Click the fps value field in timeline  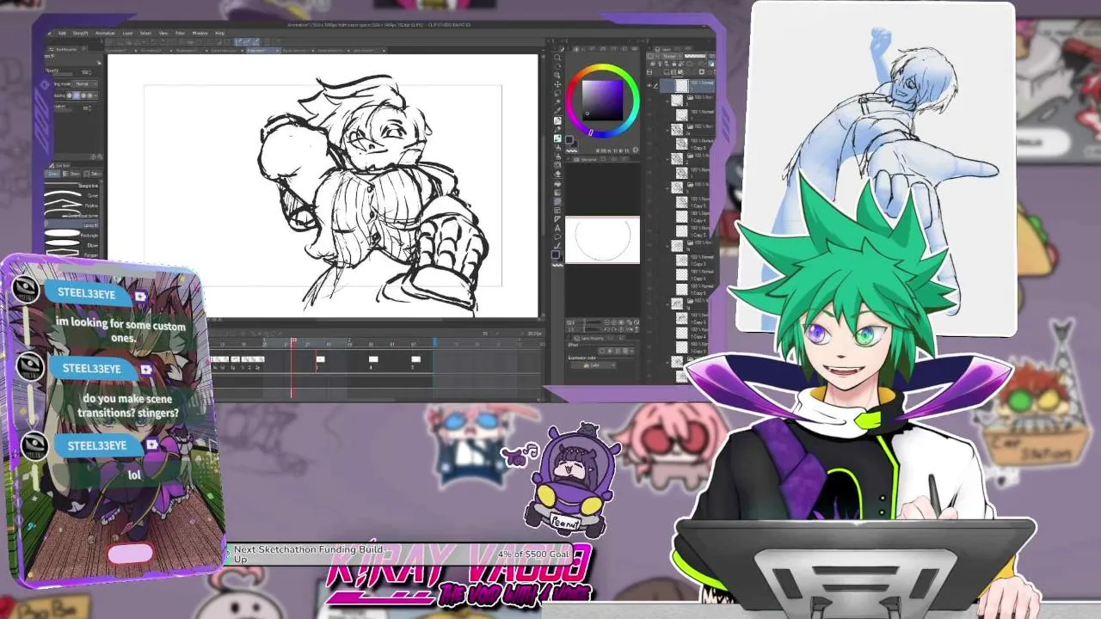tap(535, 334)
